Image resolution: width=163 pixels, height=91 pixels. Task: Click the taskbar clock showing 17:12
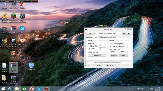click(x=158, y=89)
